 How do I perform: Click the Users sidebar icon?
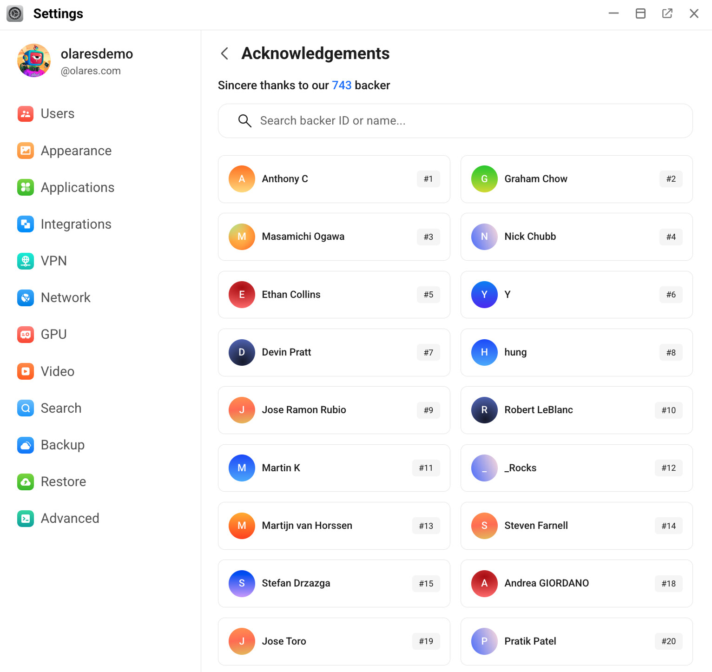coord(25,114)
